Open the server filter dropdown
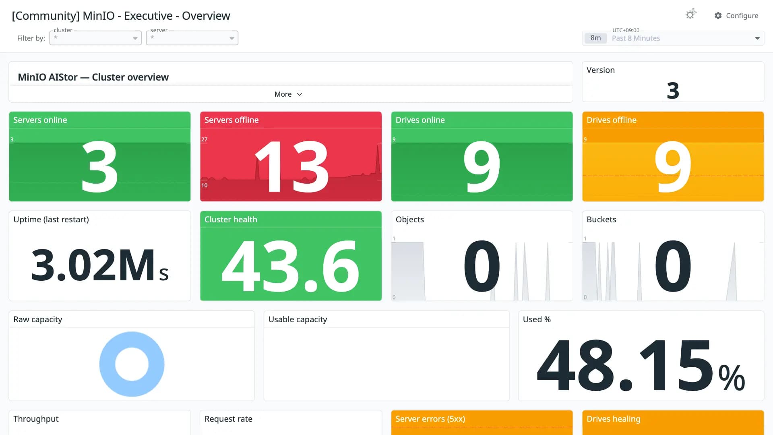The height and width of the screenshot is (435, 773). click(192, 38)
